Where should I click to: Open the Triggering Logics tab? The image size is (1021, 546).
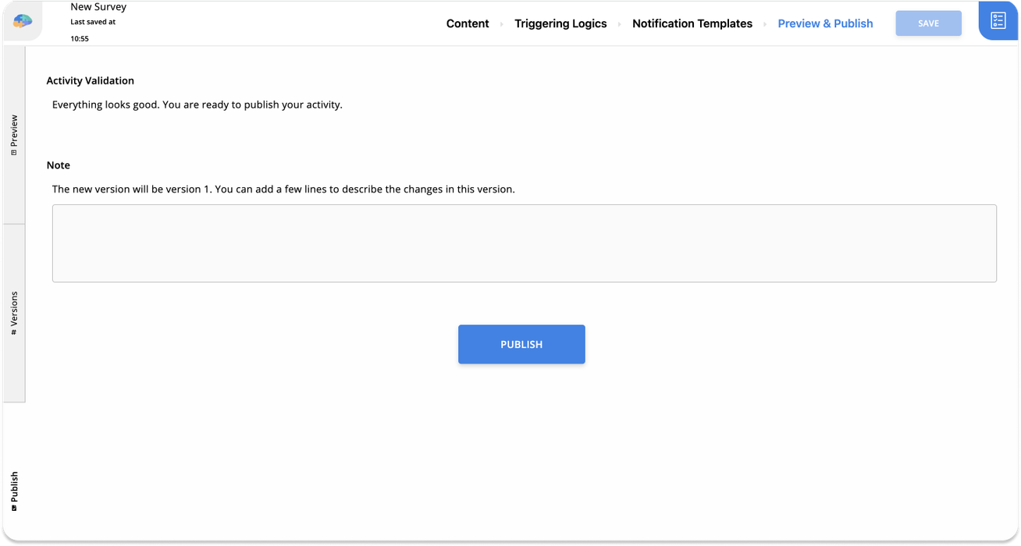pyautogui.click(x=560, y=23)
